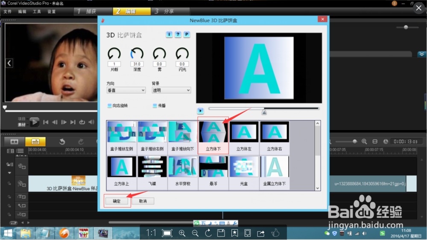This screenshot has width=427, height=240.
Task: Switch to storyboard view icon
Action: (15, 142)
